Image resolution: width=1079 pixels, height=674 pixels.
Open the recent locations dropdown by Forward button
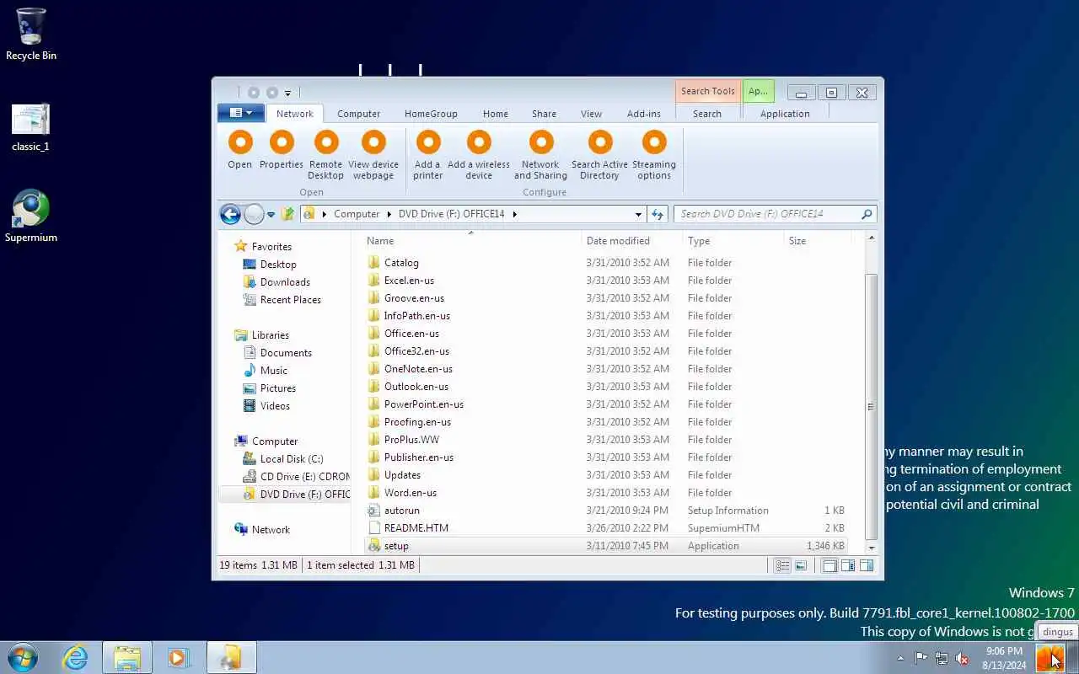[x=271, y=215]
